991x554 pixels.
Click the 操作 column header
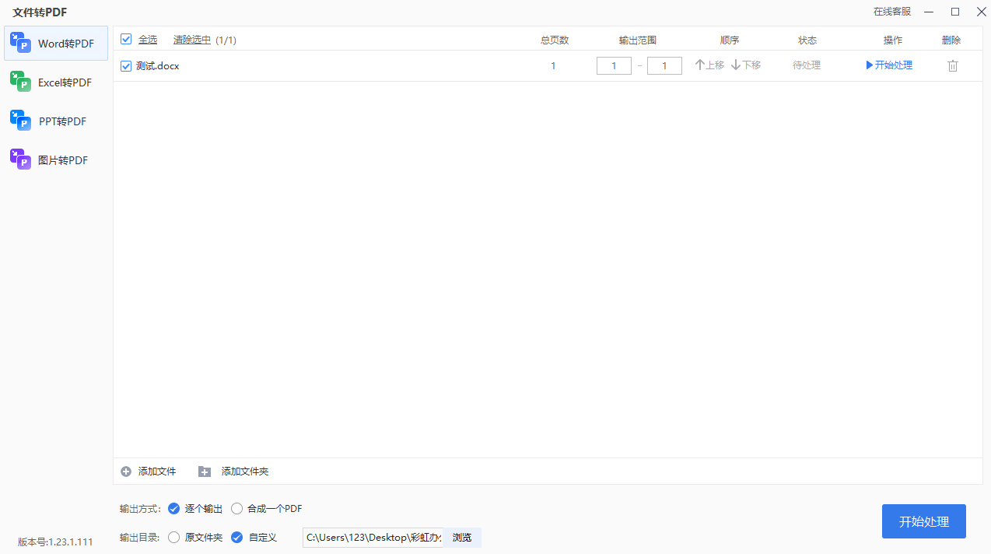tap(893, 40)
